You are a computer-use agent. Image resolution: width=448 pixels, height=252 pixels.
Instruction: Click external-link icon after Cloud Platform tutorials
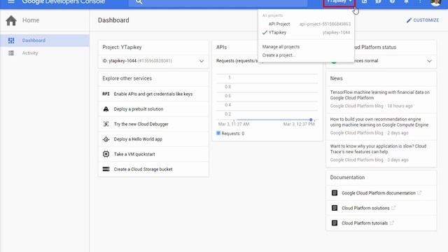(x=391, y=223)
